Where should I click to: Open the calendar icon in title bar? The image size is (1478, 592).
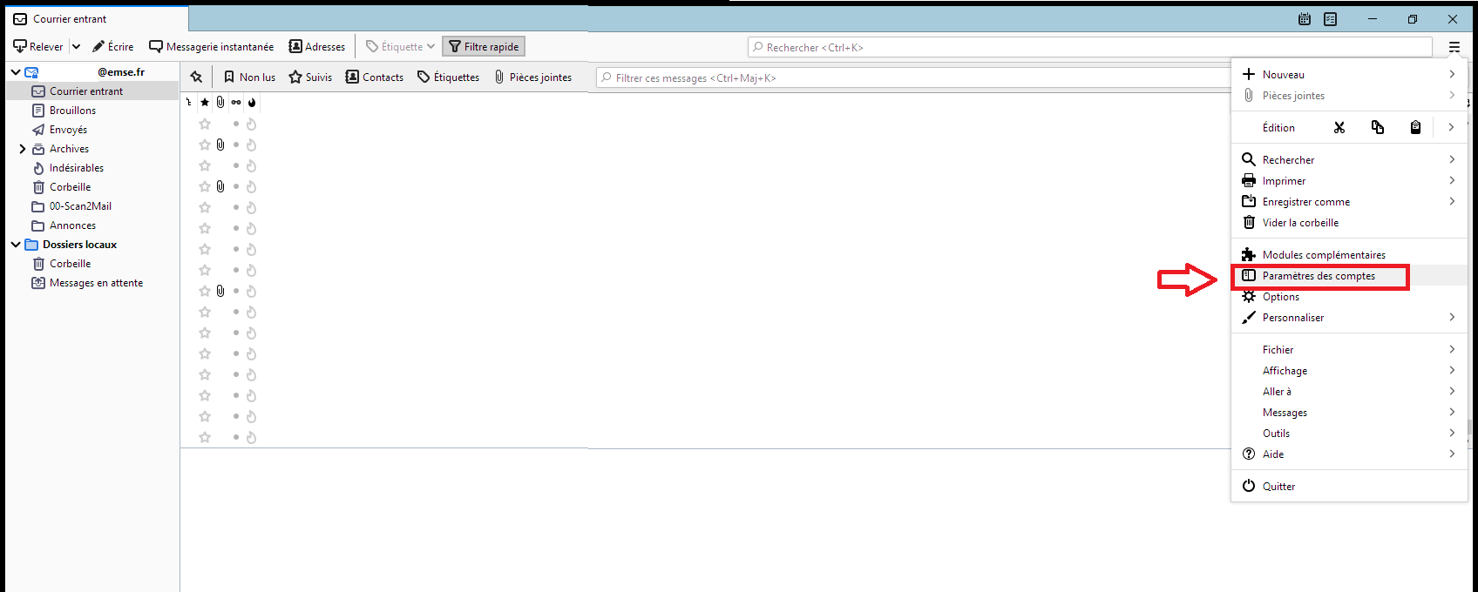tap(1305, 19)
